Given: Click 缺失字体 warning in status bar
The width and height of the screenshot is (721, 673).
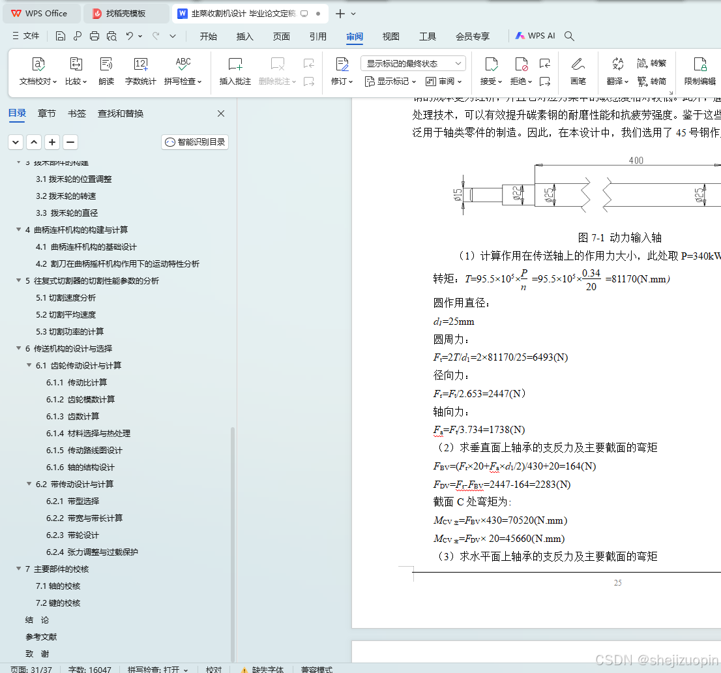Looking at the screenshot, I should point(262,669).
